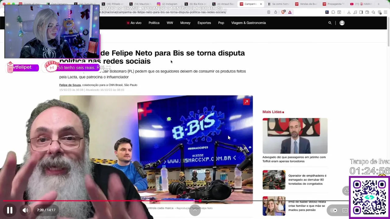Open the Leo AI sparkle icon
This screenshot has width=390, height=219.
tap(374, 12)
